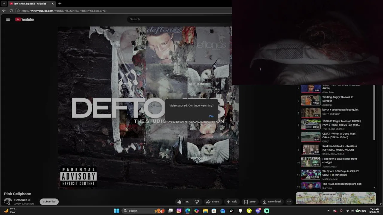Show hidden system tray icons
383x215 pixels.
pyautogui.click(x=328, y=211)
